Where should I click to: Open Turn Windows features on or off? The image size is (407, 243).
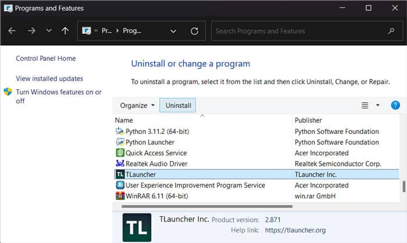click(59, 96)
